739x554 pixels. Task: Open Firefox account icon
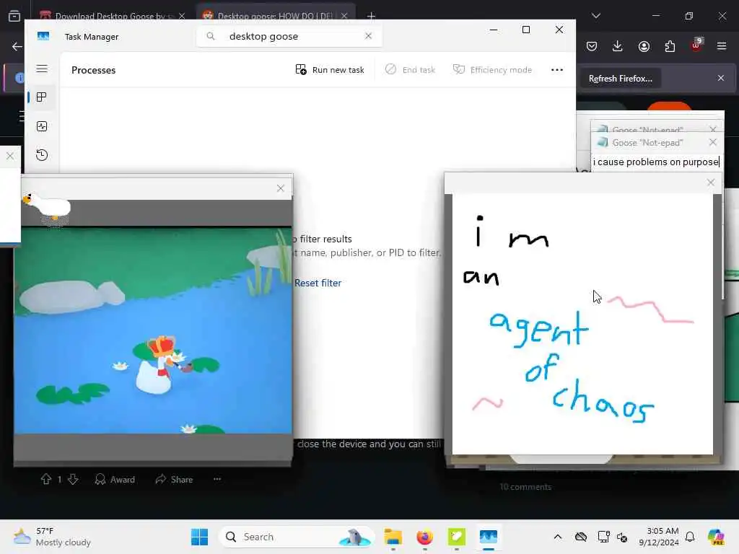644,46
